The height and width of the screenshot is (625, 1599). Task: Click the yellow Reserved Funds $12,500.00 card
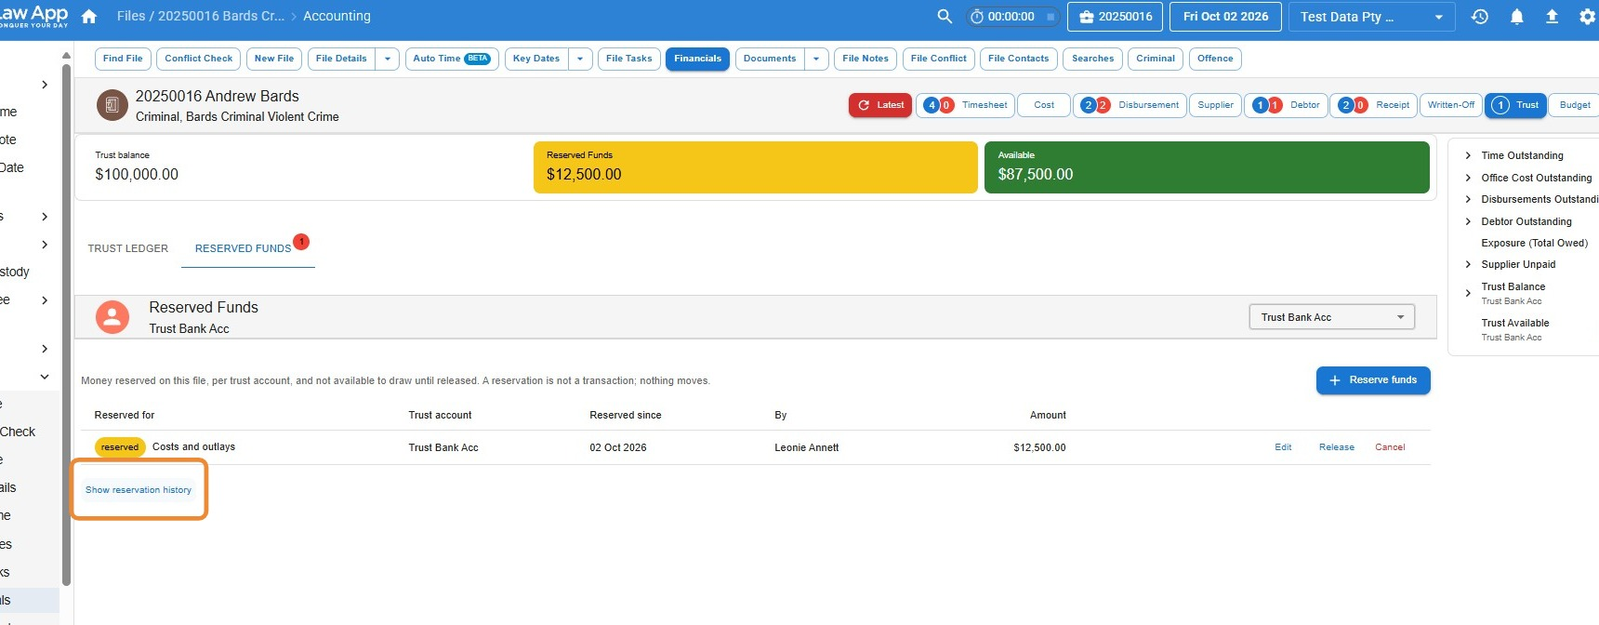[755, 167]
